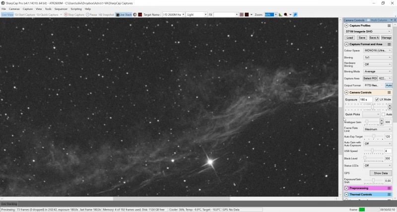Collapse the Capture Profiles section
Viewport: 397px width, 212px height.
(x=346, y=26)
